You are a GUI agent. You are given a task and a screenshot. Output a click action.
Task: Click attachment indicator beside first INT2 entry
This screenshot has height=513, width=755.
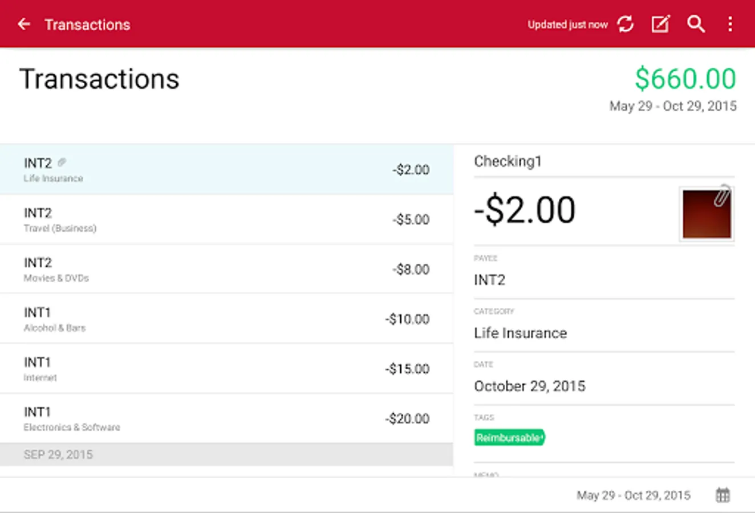point(62,162)
